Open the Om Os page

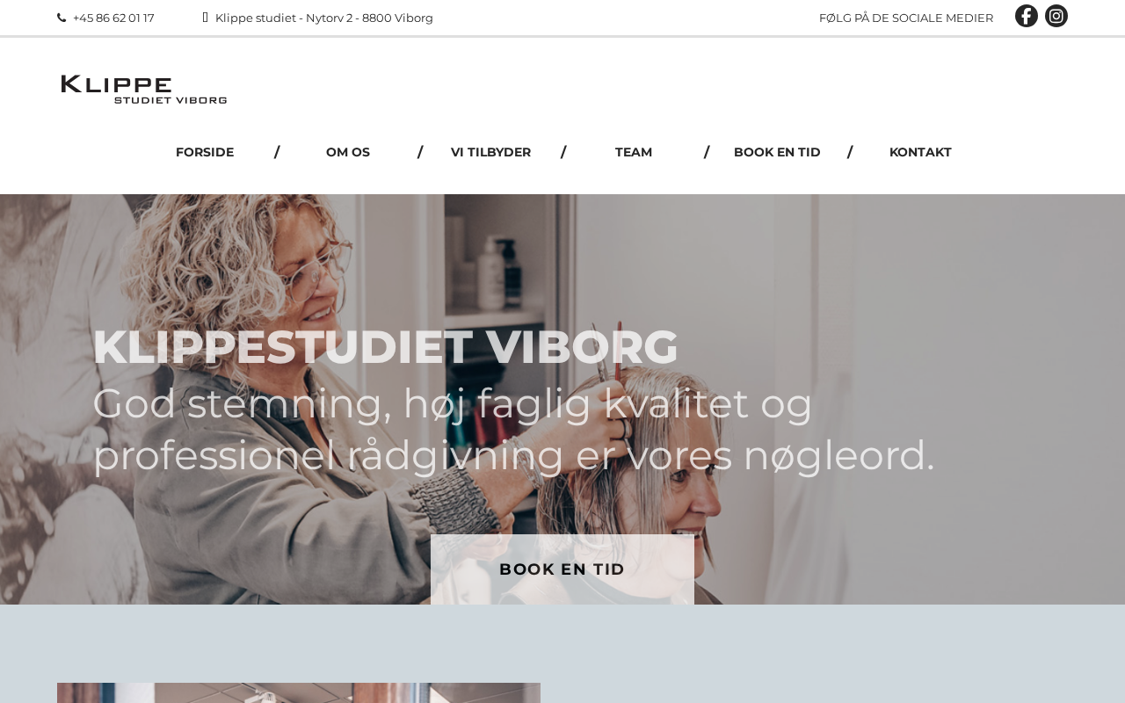(348, 152)
